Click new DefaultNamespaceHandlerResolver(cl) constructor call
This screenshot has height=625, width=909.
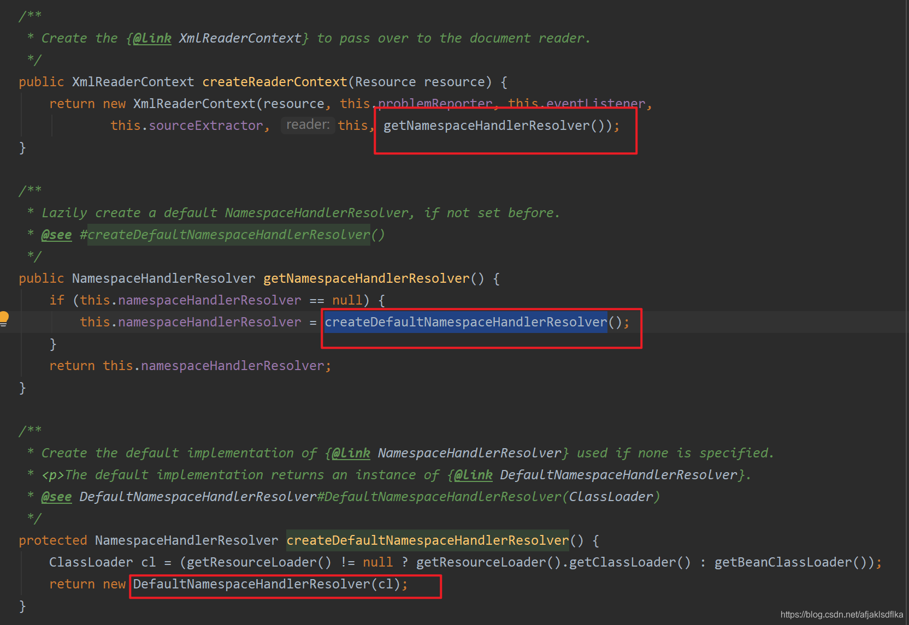[266, 584]
